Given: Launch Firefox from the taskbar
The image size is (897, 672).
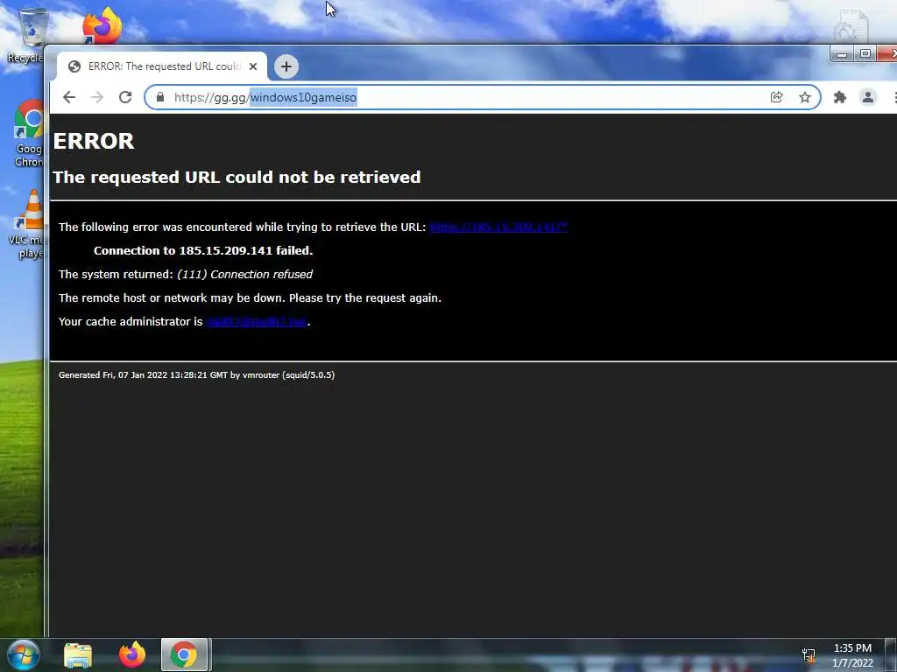Looking at the screenshot, I should coord(132,654).
